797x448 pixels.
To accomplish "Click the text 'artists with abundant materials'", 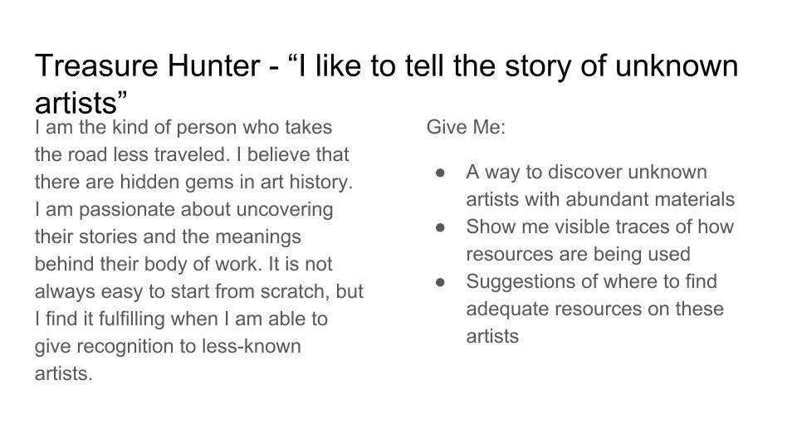I will 600,200.
